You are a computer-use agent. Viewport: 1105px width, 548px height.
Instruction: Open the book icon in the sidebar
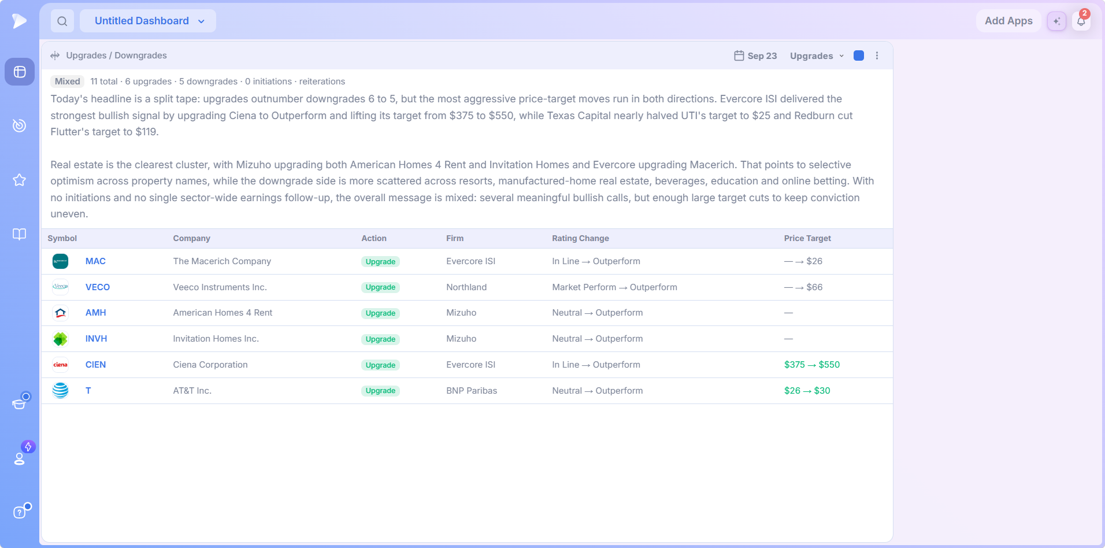[x=20, y=234]
